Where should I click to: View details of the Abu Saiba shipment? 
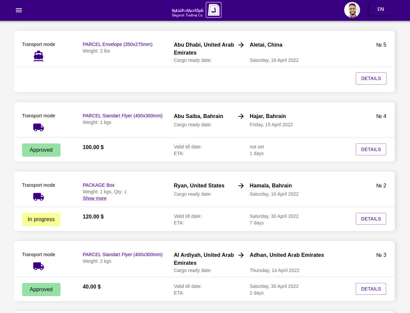pyautogui.click(x=371, y=149)
